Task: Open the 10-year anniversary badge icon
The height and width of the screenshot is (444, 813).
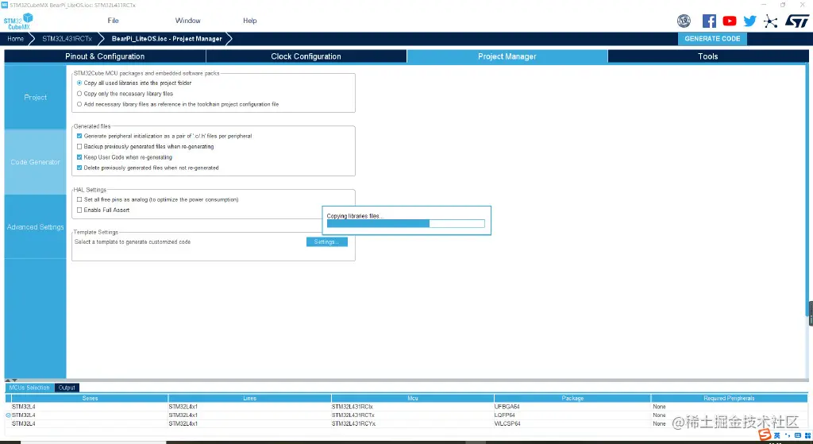Action: click(x=684, y=21)
